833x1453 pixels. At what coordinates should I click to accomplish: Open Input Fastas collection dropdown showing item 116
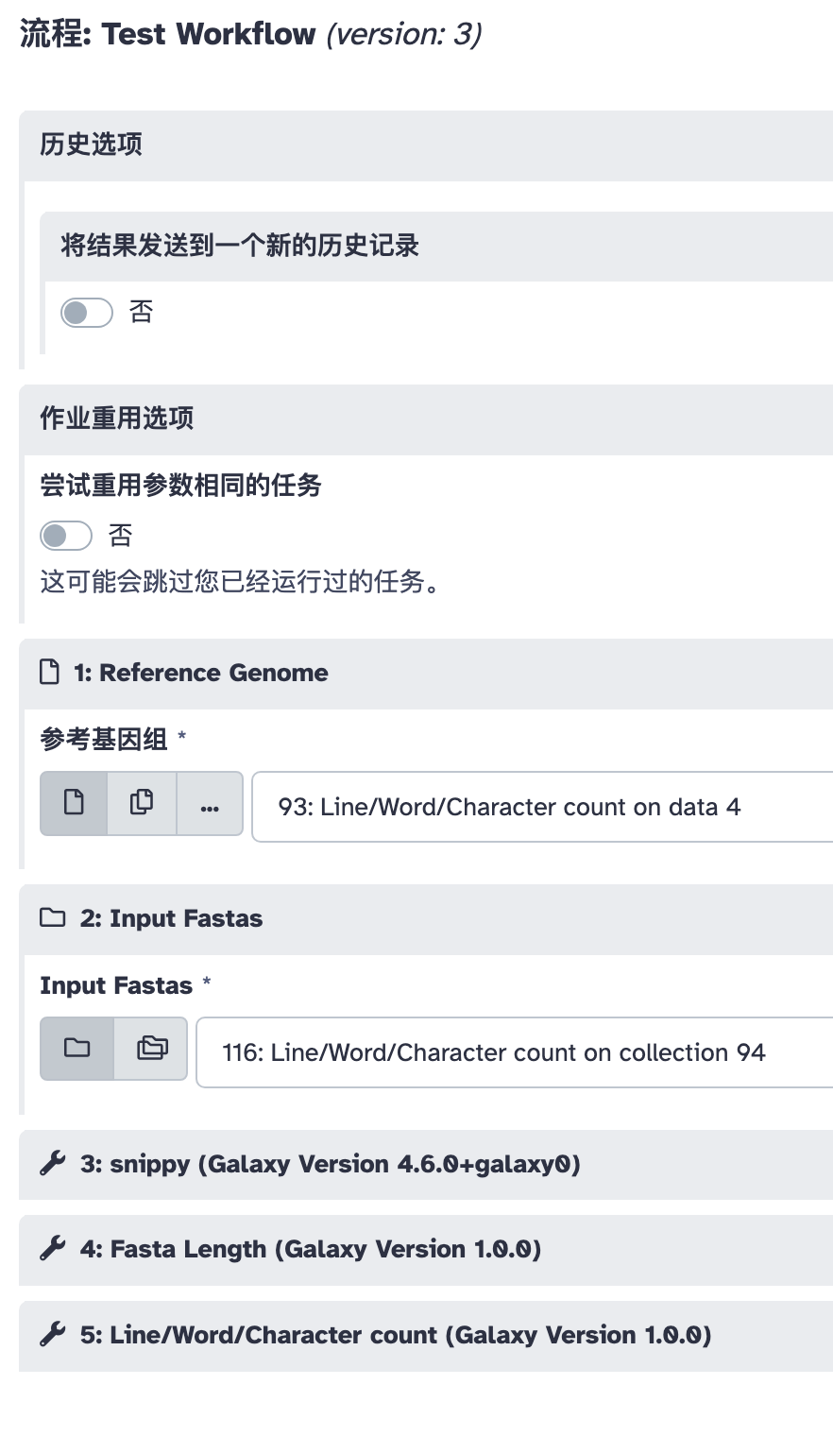515,1052
